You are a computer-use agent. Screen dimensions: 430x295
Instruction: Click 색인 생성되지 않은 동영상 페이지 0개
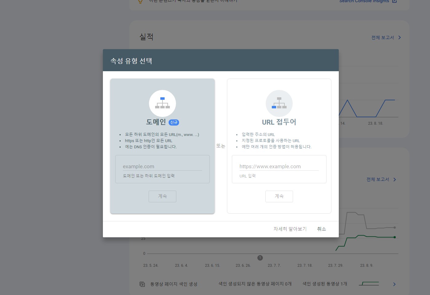pos(255,284)
